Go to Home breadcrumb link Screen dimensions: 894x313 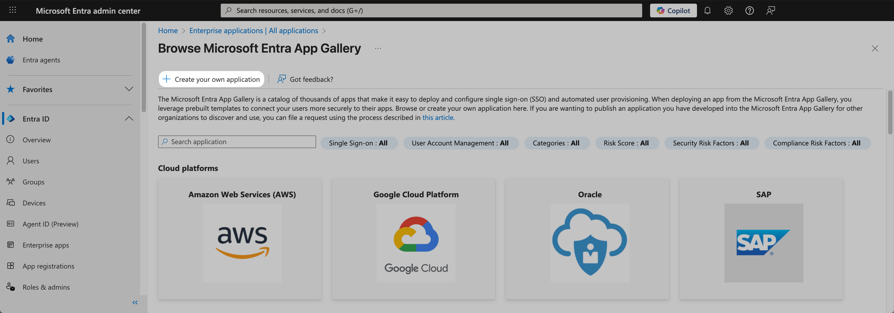tap(168, 31)
